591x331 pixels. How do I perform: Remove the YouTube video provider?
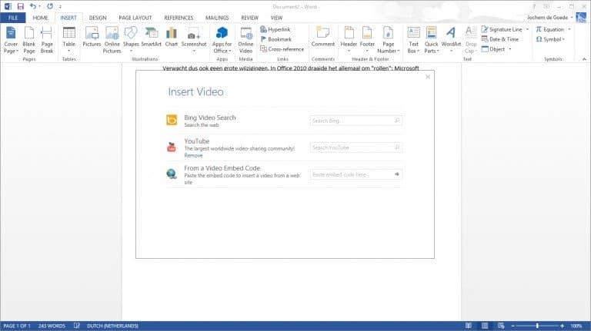click(x=193, y=155)
